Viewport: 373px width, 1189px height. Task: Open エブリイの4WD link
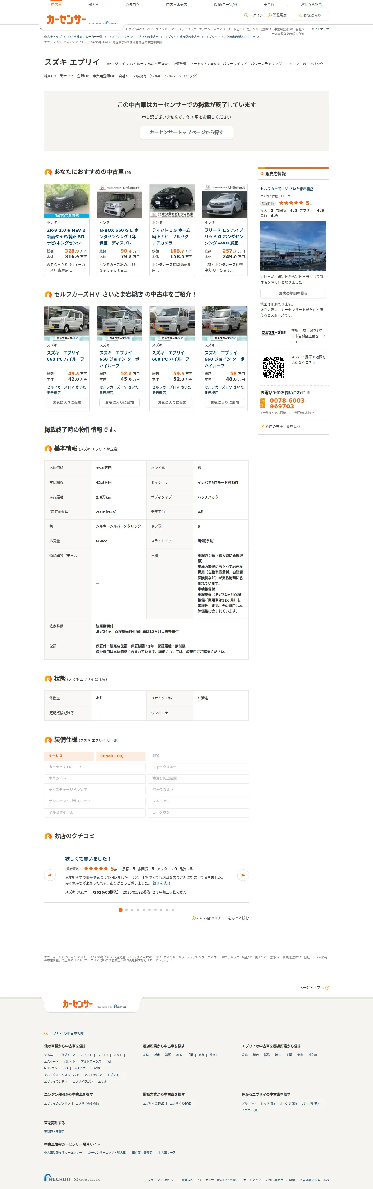click(x=180, y=1103)
